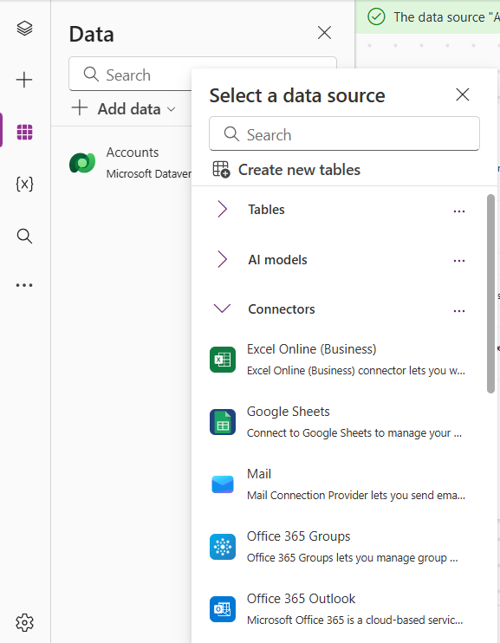Click the AI models section label
The image size is (500, 643).
[x=277, y=260]
